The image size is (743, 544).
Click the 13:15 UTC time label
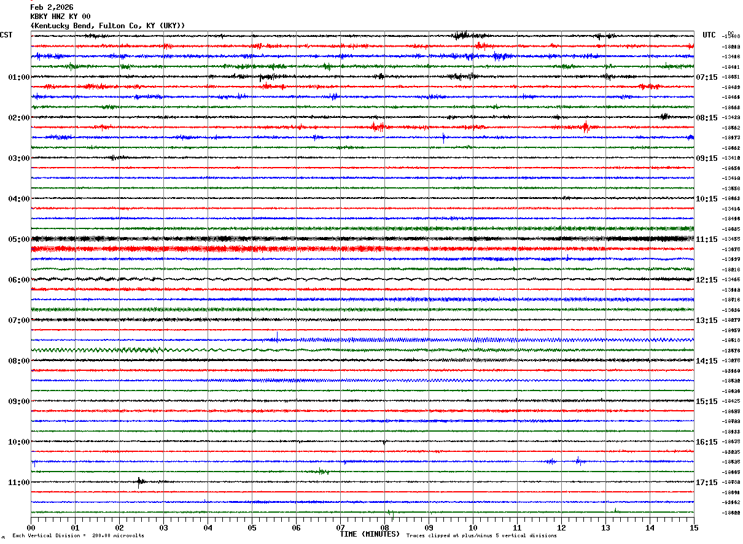706,321
